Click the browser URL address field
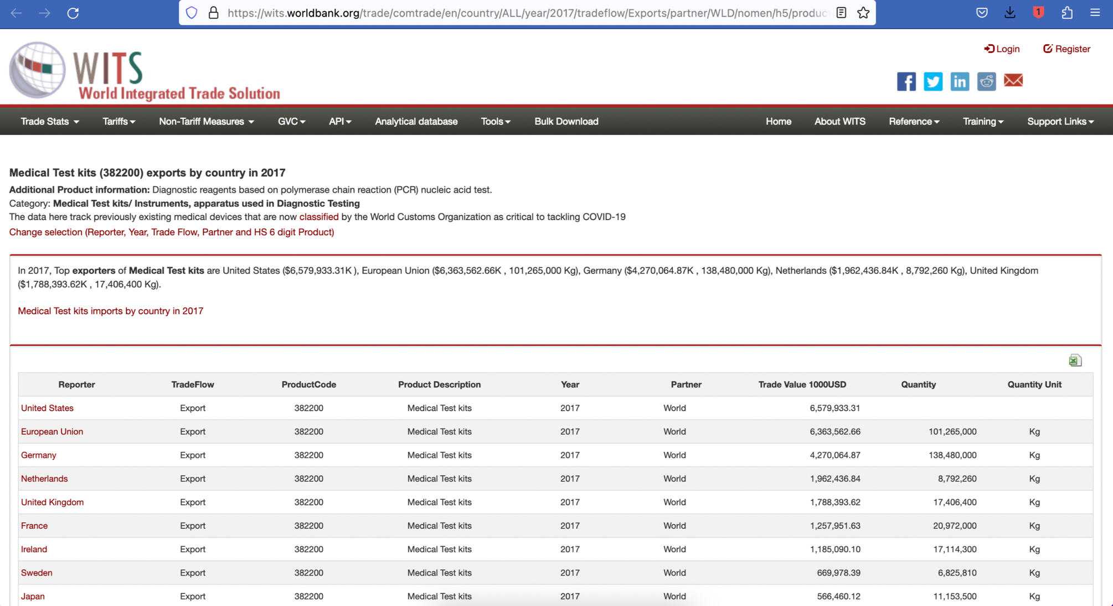Screen dimensions: 1113x606 click(526, 13)
